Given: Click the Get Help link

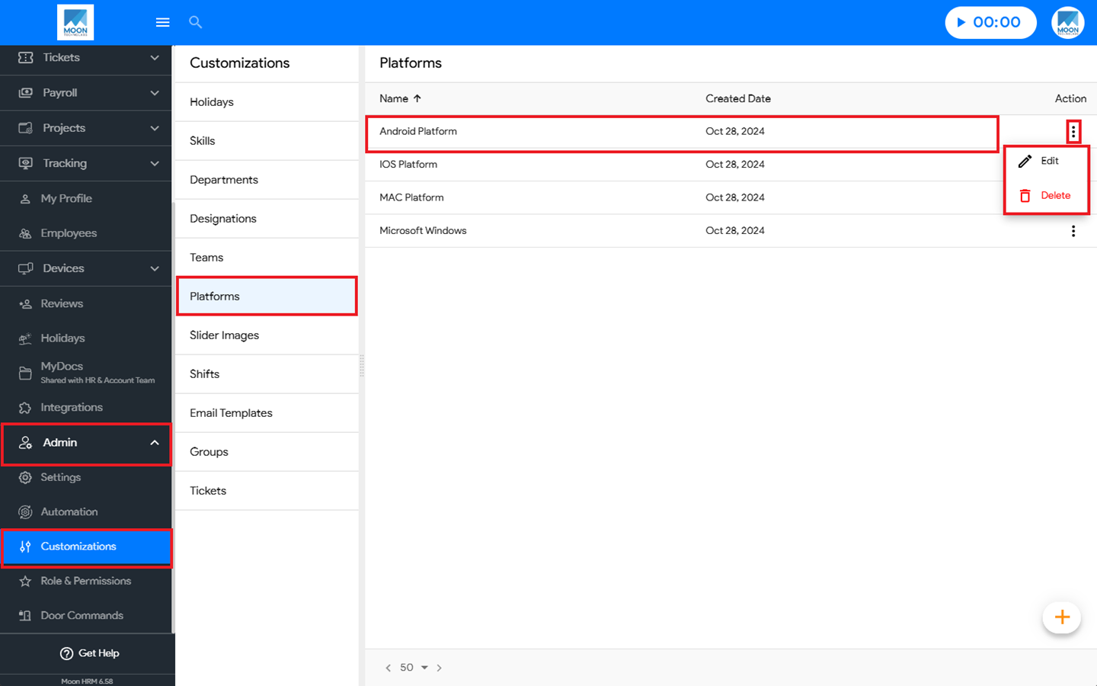Looking at the screenshot, I should [89, 653].
